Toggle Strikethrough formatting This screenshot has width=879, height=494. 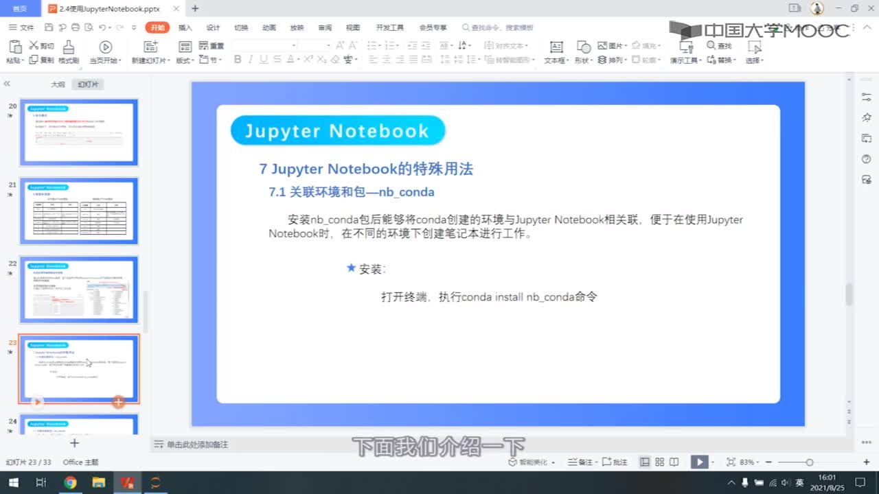click(277, 60)
